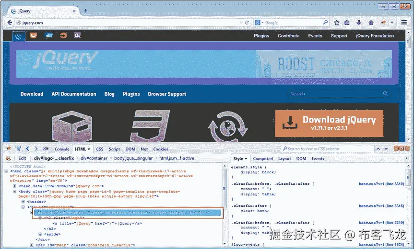Go back in Firebug panel history
Screen dimensions: 414x249
27,148
